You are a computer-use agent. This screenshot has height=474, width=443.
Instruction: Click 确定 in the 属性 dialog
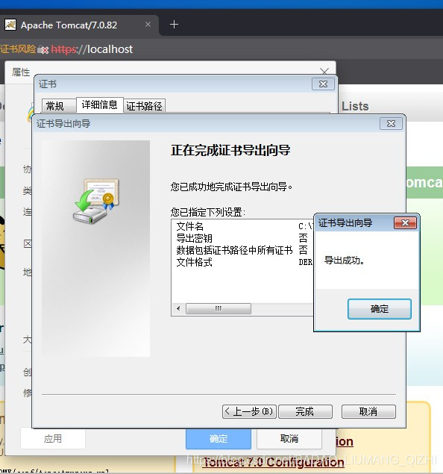point(219,439)
